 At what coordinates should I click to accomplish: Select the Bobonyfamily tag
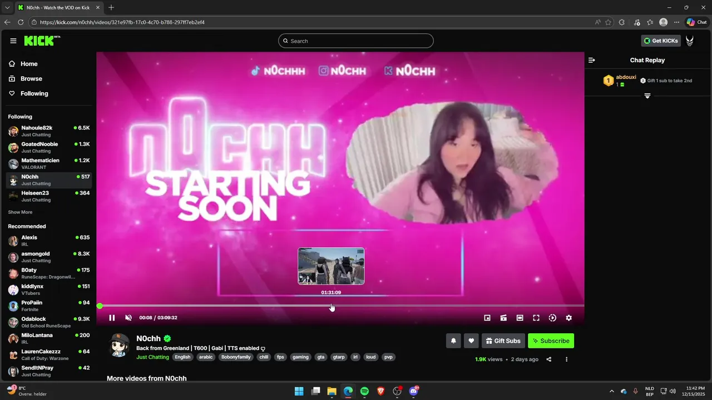tap(236, 357)
